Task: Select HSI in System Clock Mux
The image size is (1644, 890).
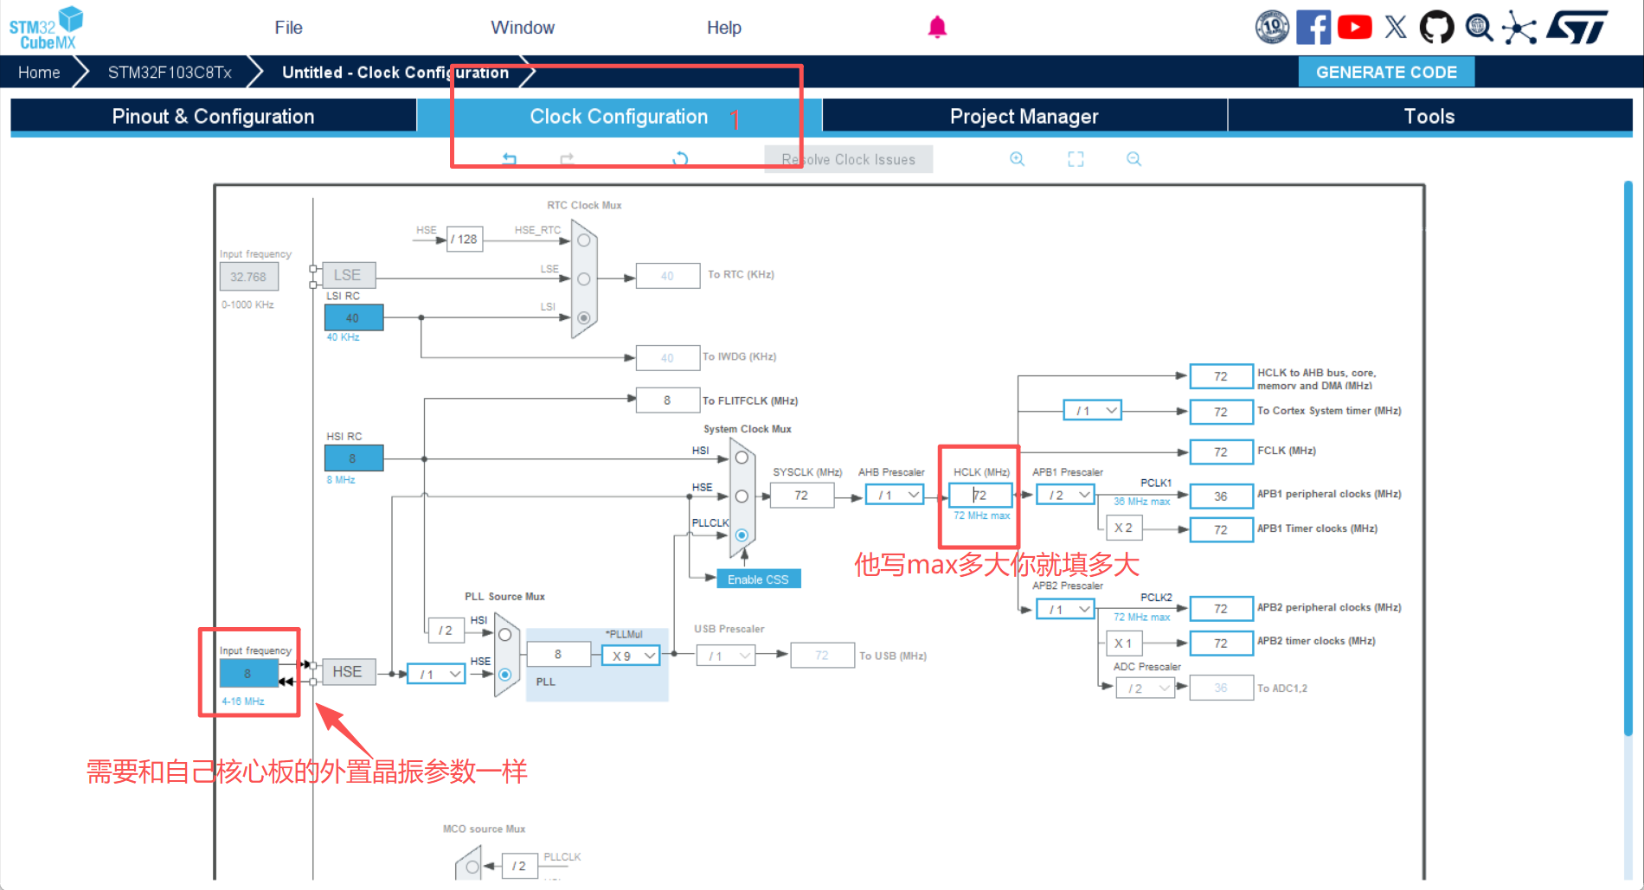Action: point(742,458)
